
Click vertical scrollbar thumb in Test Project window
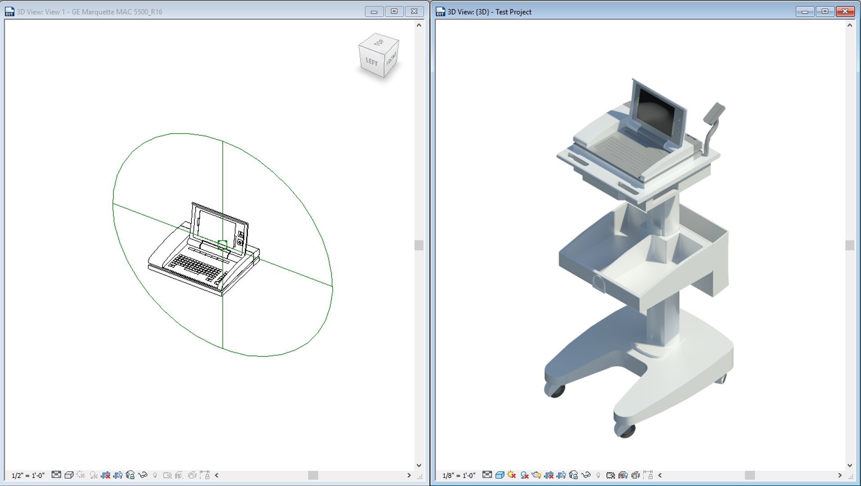[849, 245]
